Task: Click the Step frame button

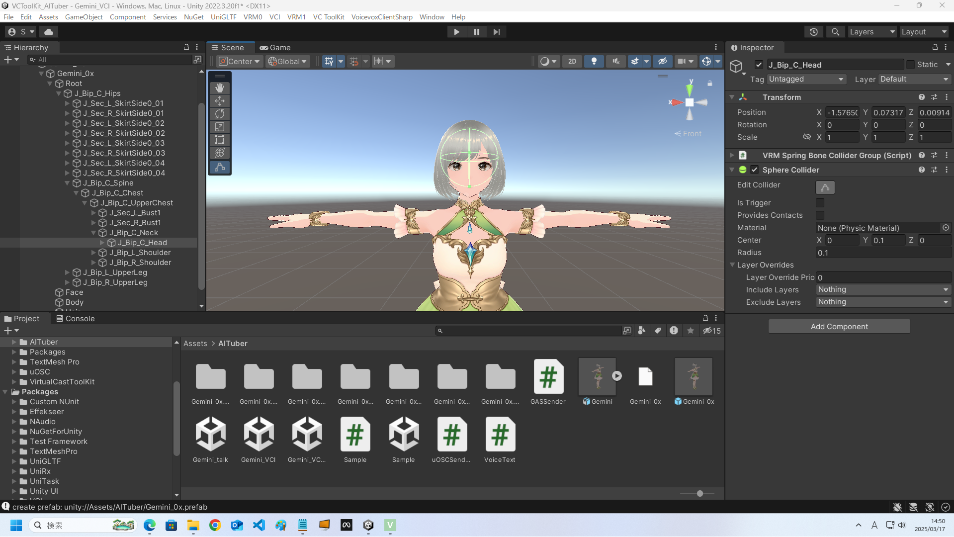Action: click(496, 32)
